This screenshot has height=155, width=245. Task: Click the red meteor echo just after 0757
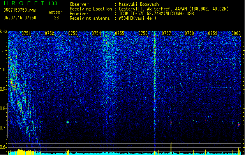(x=171, y=122)
